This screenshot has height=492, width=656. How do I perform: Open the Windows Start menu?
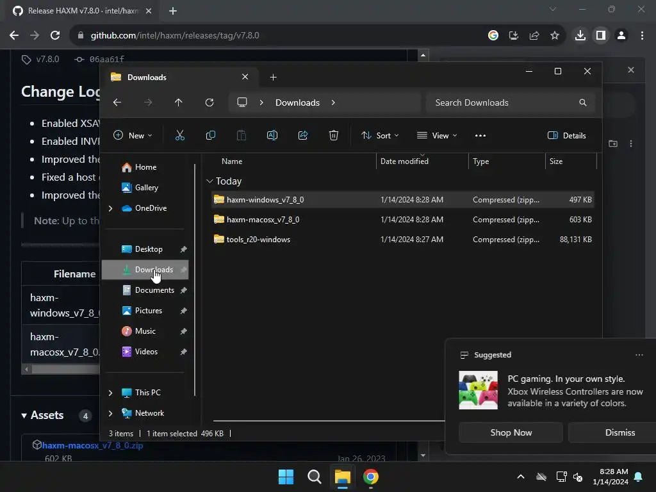(x=286, y=477)
